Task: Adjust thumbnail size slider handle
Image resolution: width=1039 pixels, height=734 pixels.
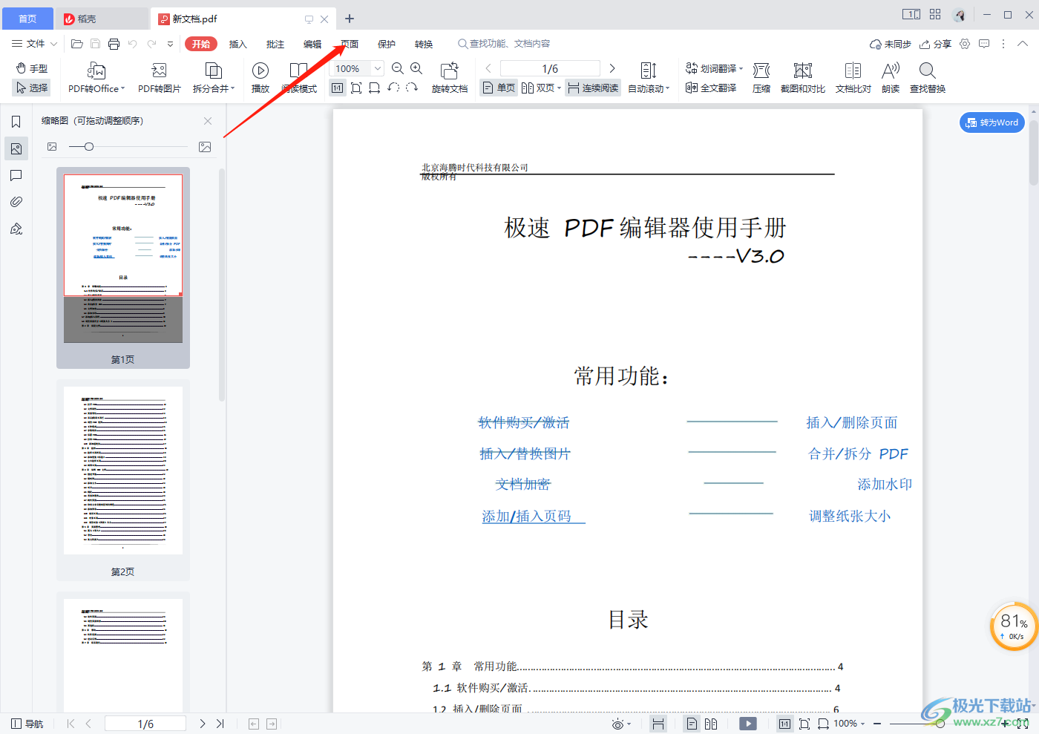Action: coord(89,147)
